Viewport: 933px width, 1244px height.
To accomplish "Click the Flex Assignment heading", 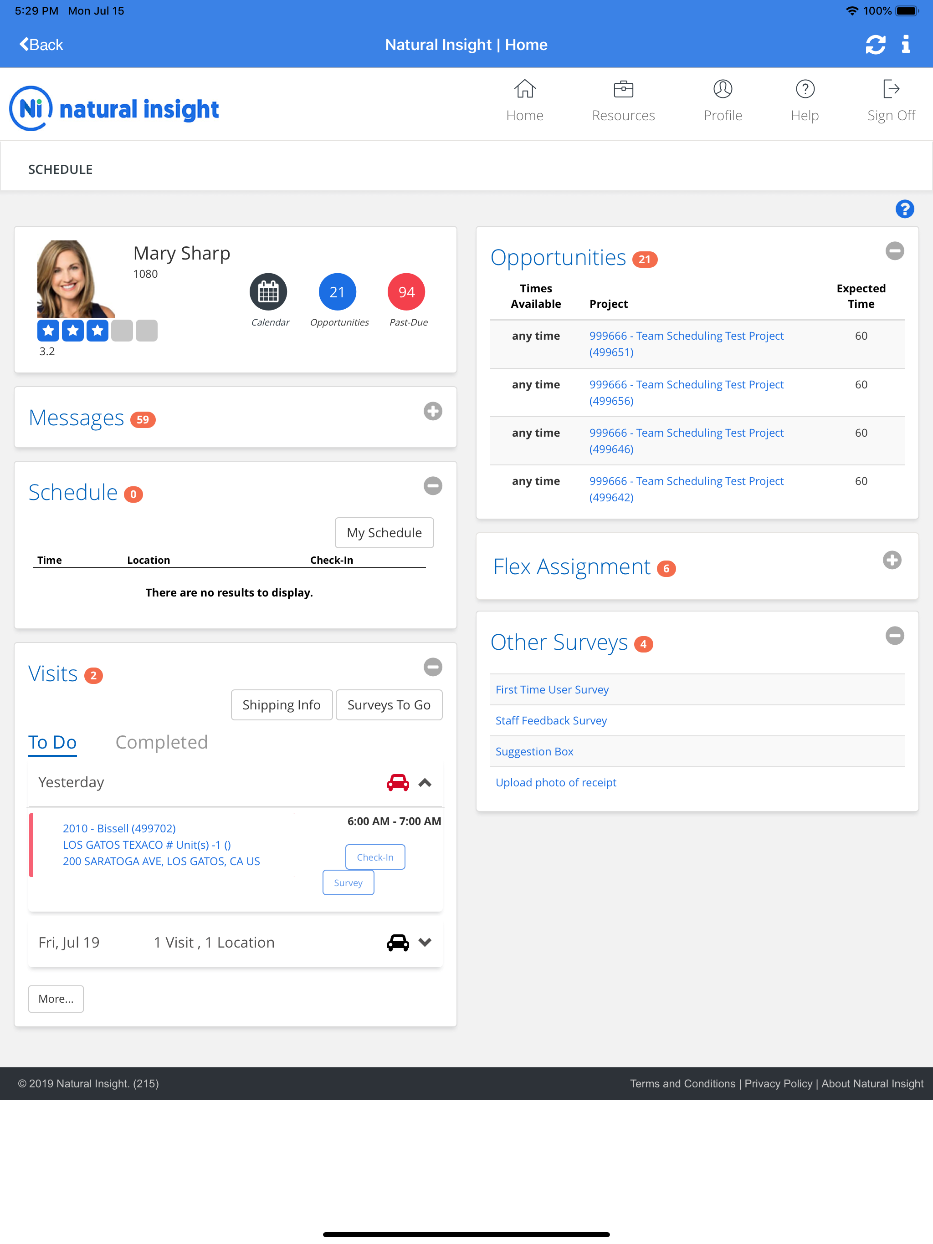I will coord(572,567).
